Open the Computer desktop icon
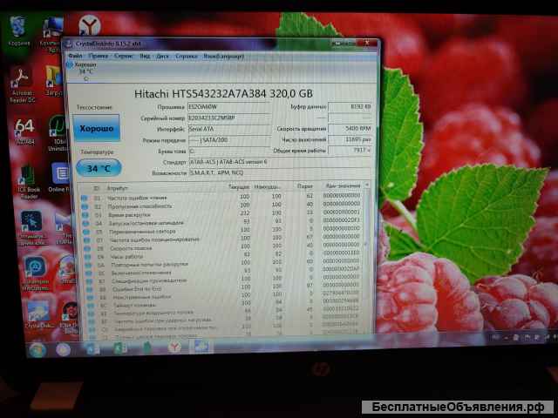 pyautogui.click(x=53, y=34)
